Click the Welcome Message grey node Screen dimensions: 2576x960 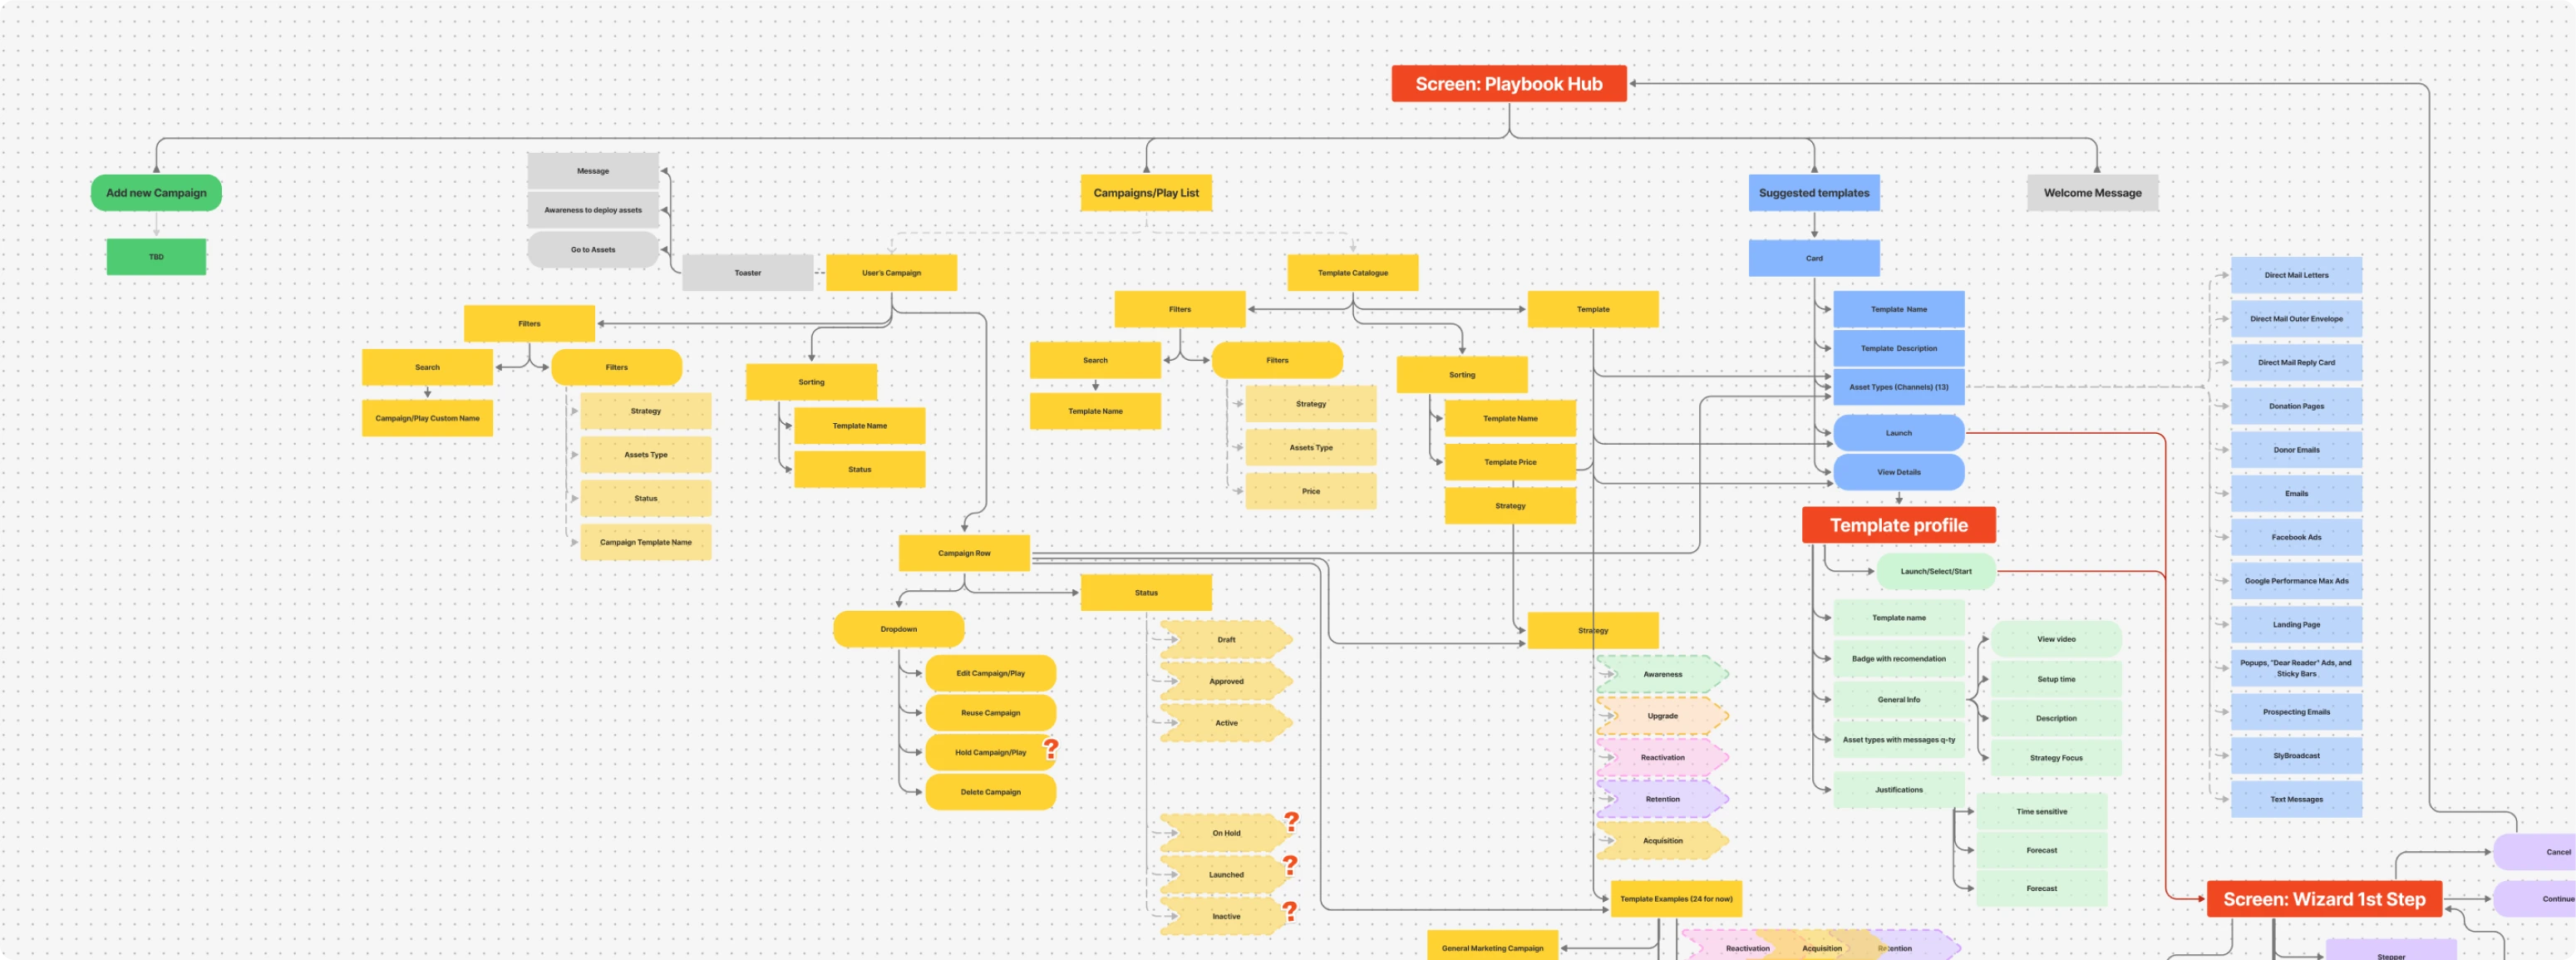(2092, 192)
